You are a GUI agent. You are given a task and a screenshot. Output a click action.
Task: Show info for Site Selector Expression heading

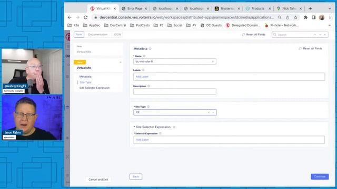pyautogui.click(x=174, y=127)
